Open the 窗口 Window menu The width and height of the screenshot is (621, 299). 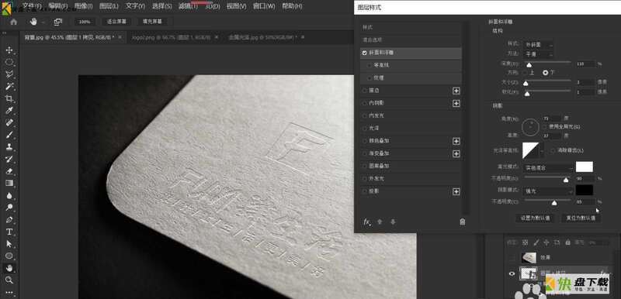pyautogui.click(x=264, y=6)
